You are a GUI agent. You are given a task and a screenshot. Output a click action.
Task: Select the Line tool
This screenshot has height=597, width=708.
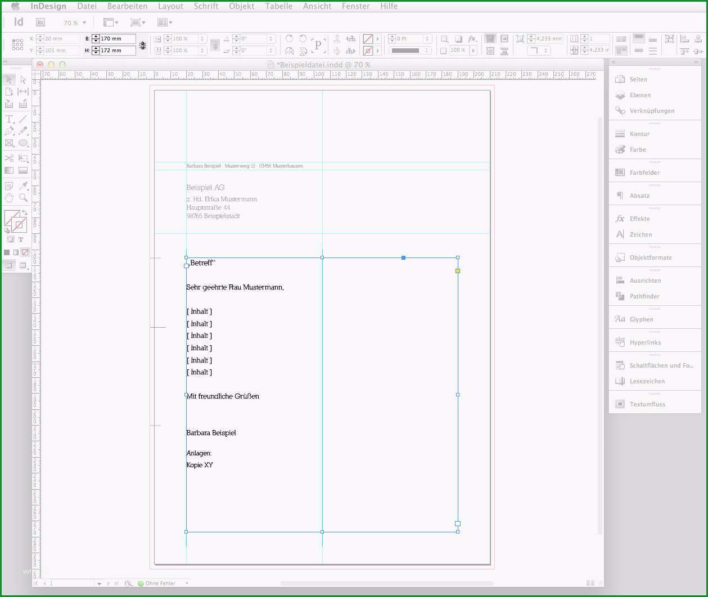coord(23,119)
